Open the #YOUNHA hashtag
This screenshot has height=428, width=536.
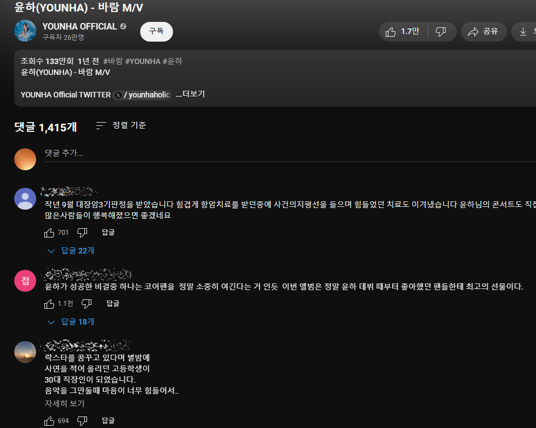142,61
